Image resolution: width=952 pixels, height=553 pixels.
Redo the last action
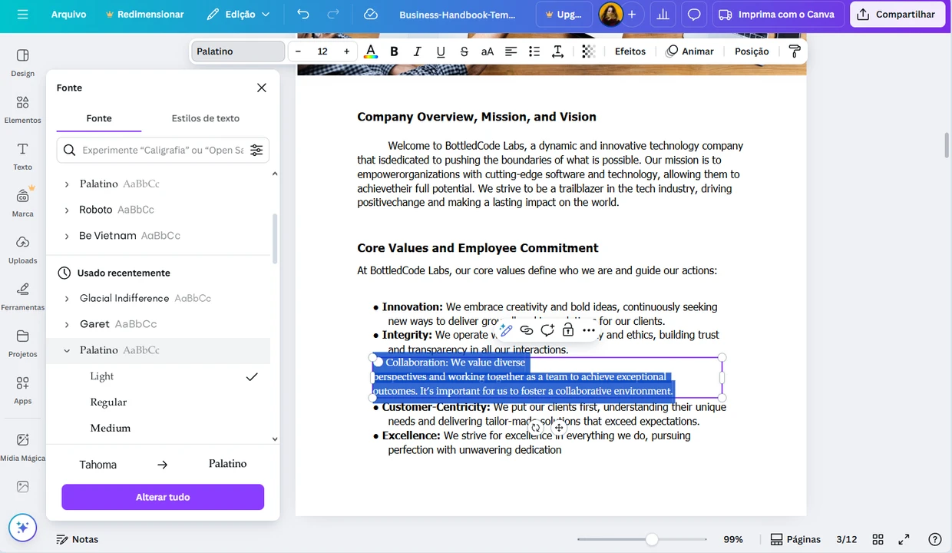click(333, 15)
